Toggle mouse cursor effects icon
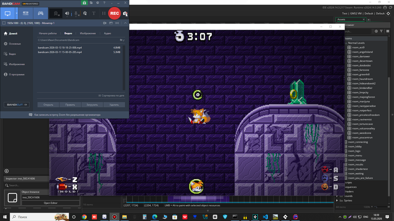Viewport: 394px width, 221px height. (85, 14)
